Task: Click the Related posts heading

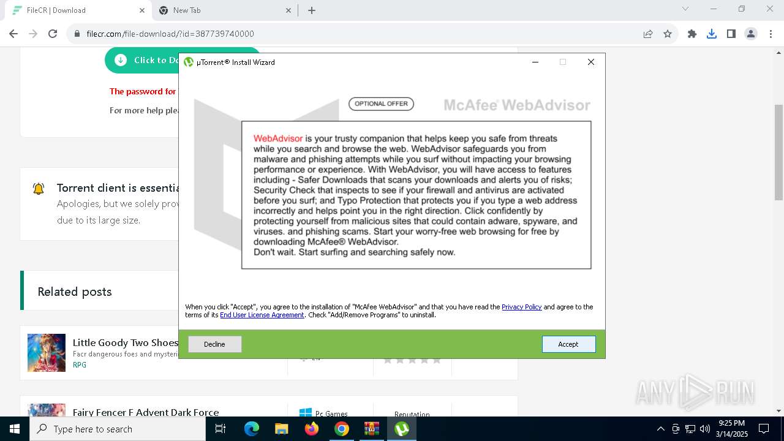Action: click(75, 292)
